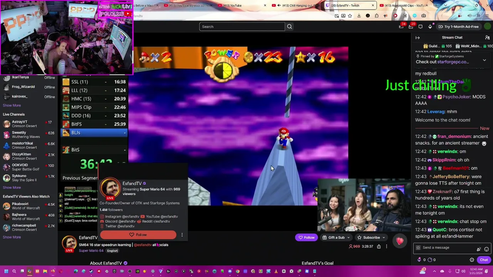Expand Gift a Sub dropdown
Screen dimensions: 493x277
click(x=348, y=238)
